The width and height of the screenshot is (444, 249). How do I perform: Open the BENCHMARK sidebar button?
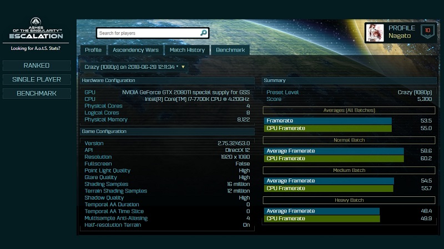37,93
